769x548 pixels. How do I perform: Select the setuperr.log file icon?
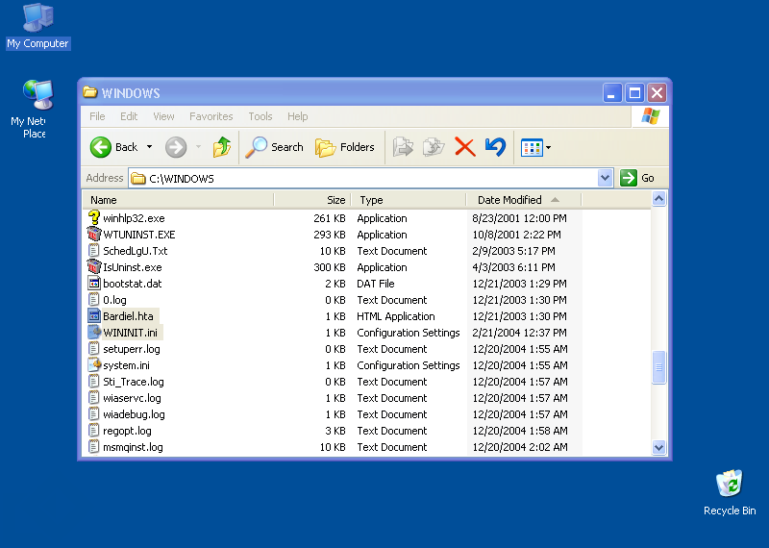pos(93,349)
